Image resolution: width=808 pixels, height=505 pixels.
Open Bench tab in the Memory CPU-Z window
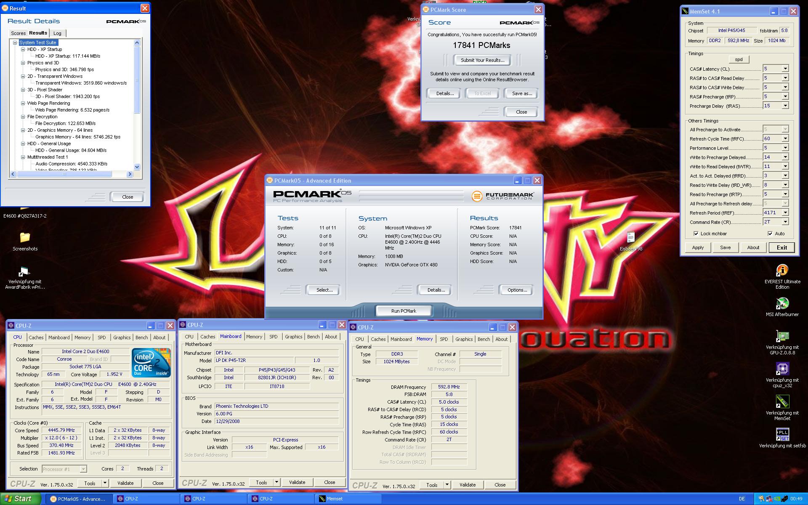coord(484,339)
